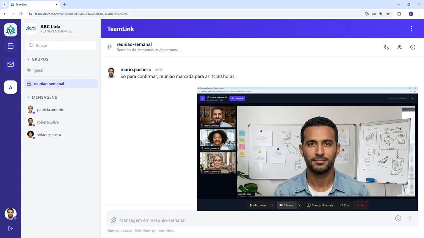The width and height of the screenshot is (424, 238).
Task: Click the paperclip attachment icon
Action: [x=113, y=220]
